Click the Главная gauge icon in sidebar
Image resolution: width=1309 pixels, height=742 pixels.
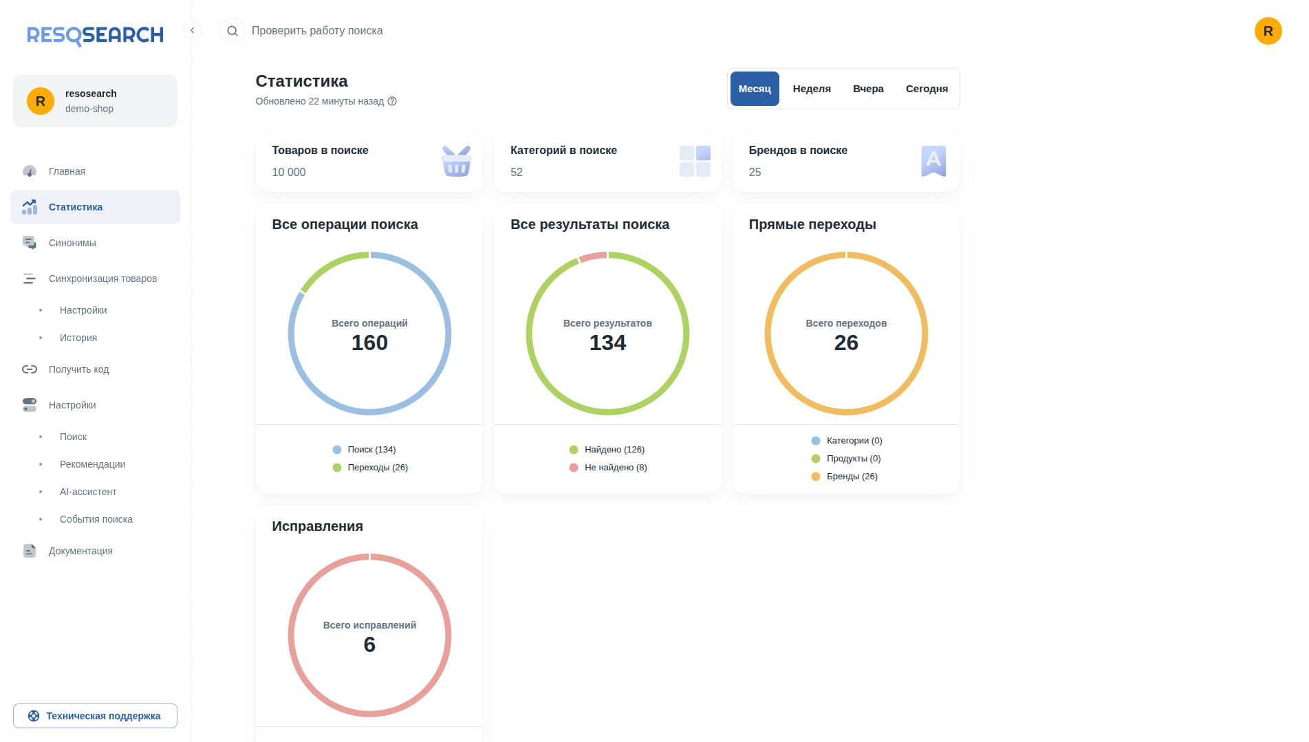pyautogui.click(x=30, y=171)
